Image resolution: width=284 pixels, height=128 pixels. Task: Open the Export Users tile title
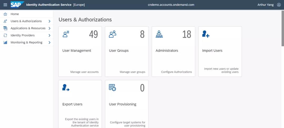coord(73,104)
